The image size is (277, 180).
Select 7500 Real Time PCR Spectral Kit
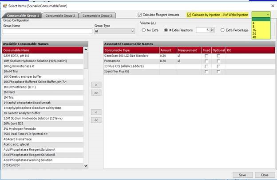click(43, 134)
